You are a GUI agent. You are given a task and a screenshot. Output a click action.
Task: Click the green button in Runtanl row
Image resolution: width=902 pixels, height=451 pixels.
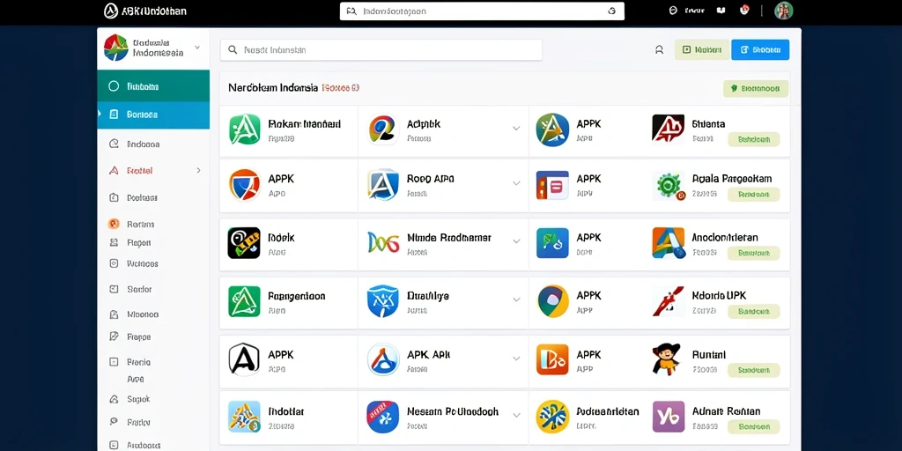754,370
